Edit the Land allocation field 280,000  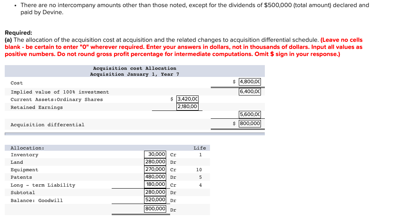(155, 161)
